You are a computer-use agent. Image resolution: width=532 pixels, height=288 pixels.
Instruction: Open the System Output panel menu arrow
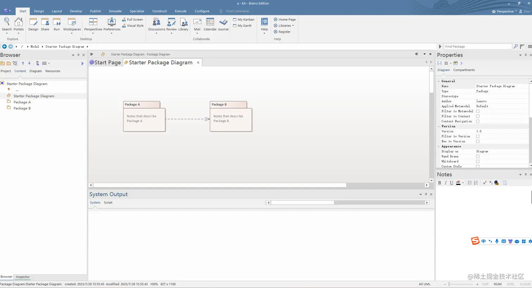pos(420,194)
